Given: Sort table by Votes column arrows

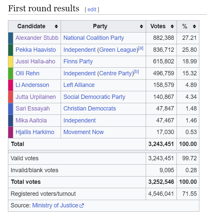Looking at the screenshot, I should click(x=172, y=26).
